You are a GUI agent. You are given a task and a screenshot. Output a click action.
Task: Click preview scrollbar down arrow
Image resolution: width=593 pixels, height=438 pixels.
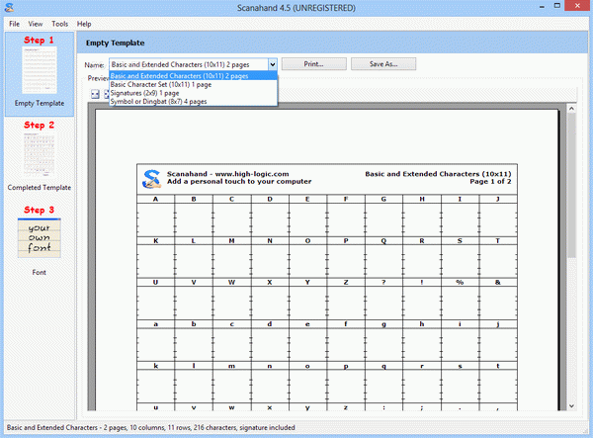coord(571,405)
